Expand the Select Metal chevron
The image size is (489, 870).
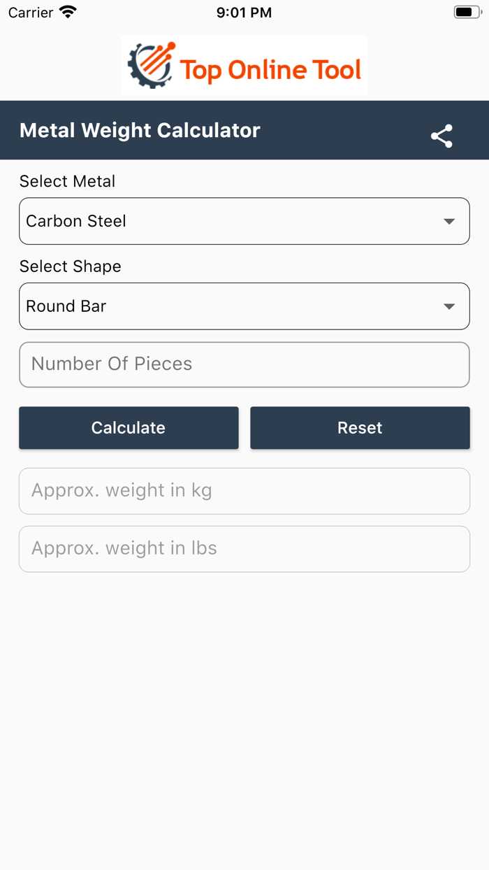451,221
